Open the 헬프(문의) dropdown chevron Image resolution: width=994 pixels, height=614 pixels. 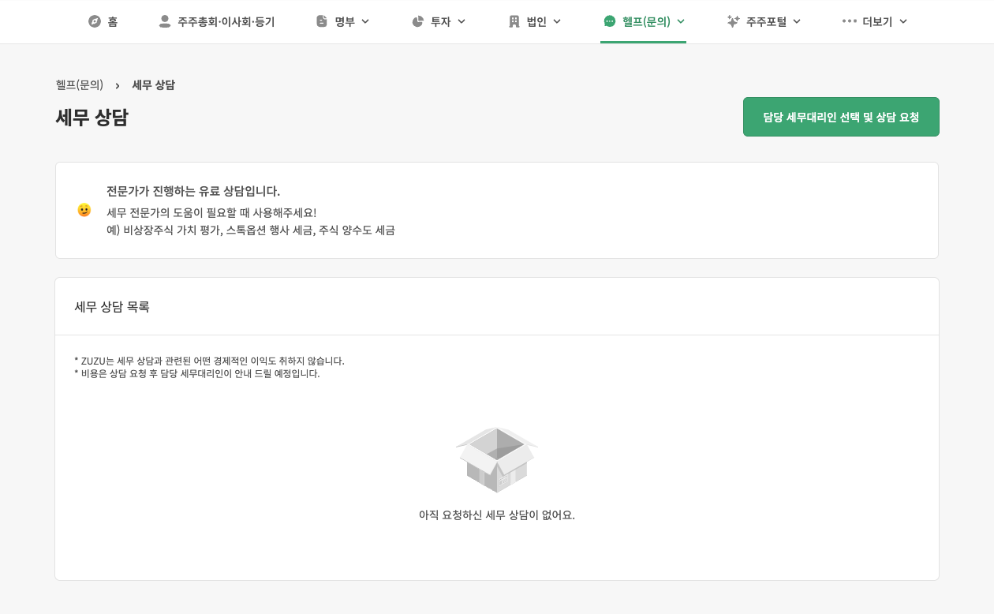(680, 21)
